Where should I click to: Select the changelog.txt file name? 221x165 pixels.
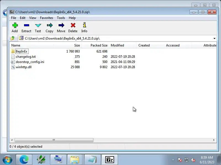[26, 57]
